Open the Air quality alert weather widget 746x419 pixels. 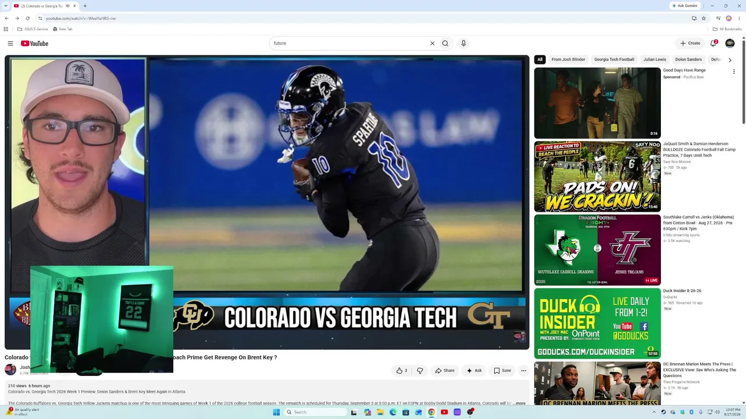[x=23, y=412]
